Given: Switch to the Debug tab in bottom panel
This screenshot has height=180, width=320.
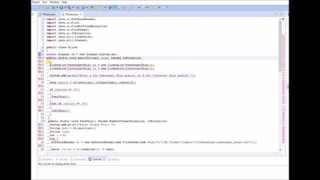Looking at the screenshot, I should (x=113, y=159).
